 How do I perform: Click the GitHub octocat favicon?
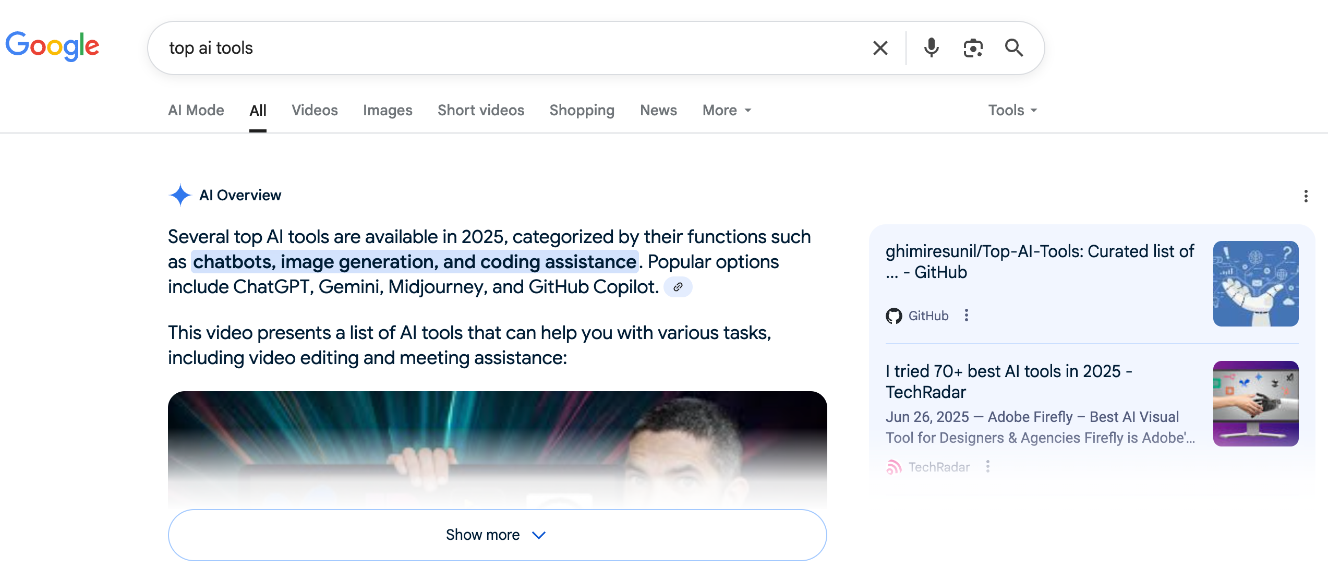pos(894,316)
